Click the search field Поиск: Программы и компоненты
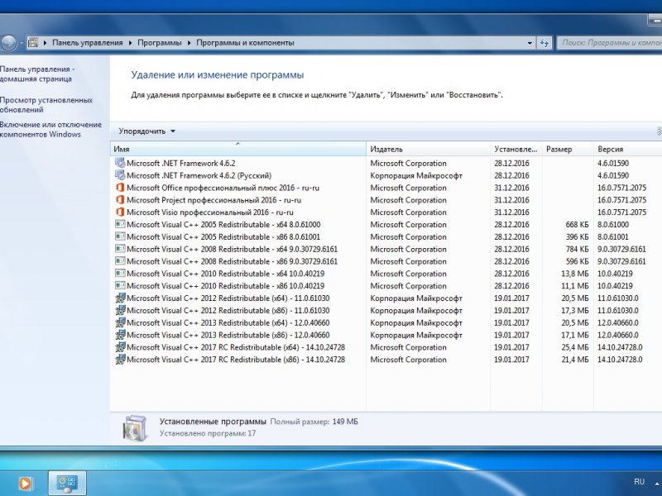Screen dimensions: 662x496 [x=610, y=43]
